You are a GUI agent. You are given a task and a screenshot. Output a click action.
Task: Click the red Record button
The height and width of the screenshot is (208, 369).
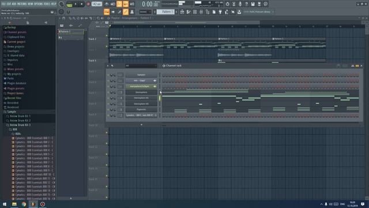point(88,4)
